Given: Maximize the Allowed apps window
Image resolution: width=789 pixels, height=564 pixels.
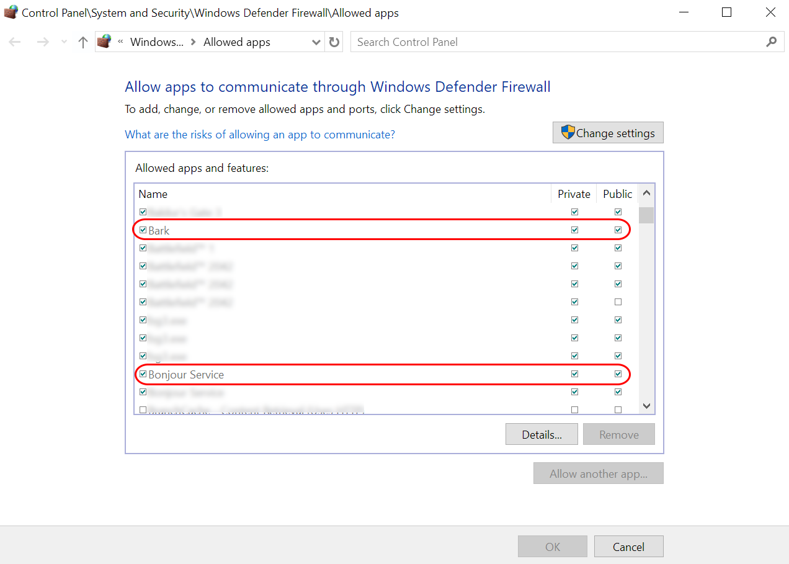Looking at the screenshot, I should [x=727, y=12].
